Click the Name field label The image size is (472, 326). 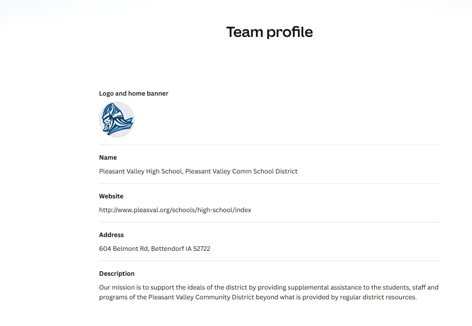[x=108, y=157]
